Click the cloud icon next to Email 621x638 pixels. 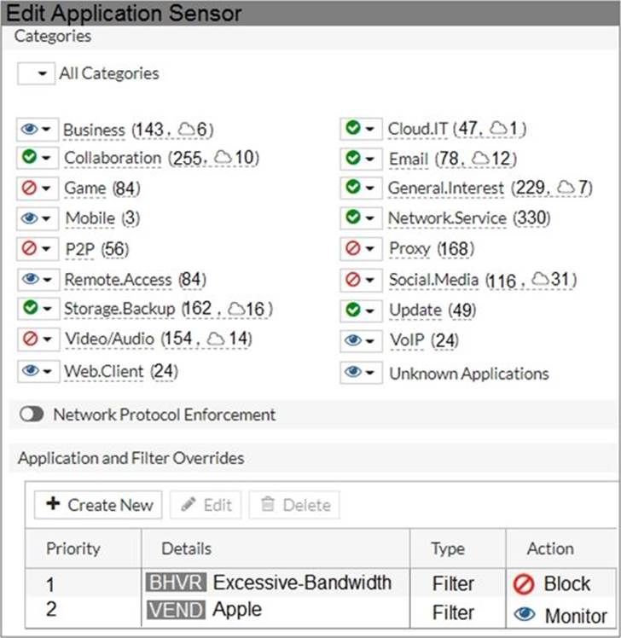coord(480,159)
